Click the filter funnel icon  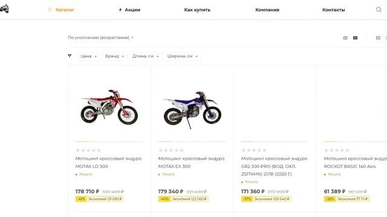tap(70, 56)
